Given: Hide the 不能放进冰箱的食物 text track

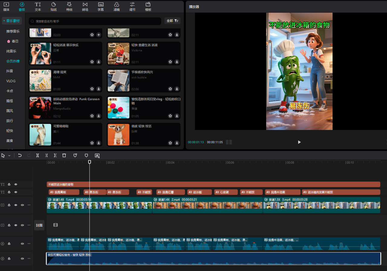Looking at the screenshot, I should pyautogui.click(x=16, y=184).
